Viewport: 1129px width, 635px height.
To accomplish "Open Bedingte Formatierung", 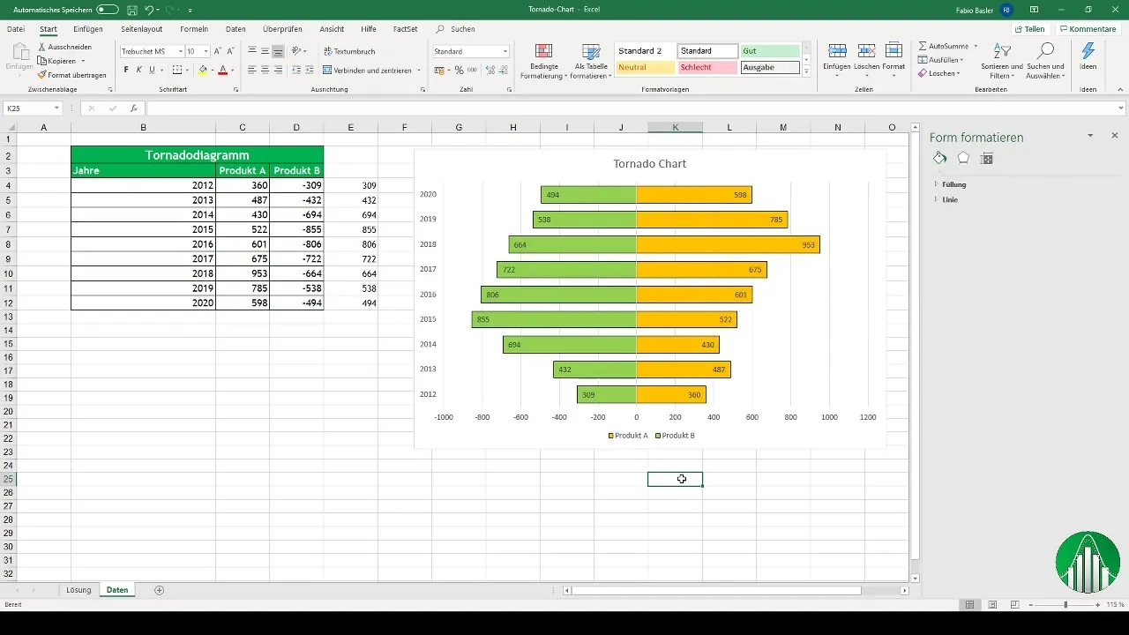I will 544,61.
